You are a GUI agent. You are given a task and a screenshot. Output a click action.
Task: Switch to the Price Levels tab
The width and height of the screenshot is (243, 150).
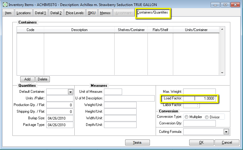pyautogui.click(x=74, y=13)
